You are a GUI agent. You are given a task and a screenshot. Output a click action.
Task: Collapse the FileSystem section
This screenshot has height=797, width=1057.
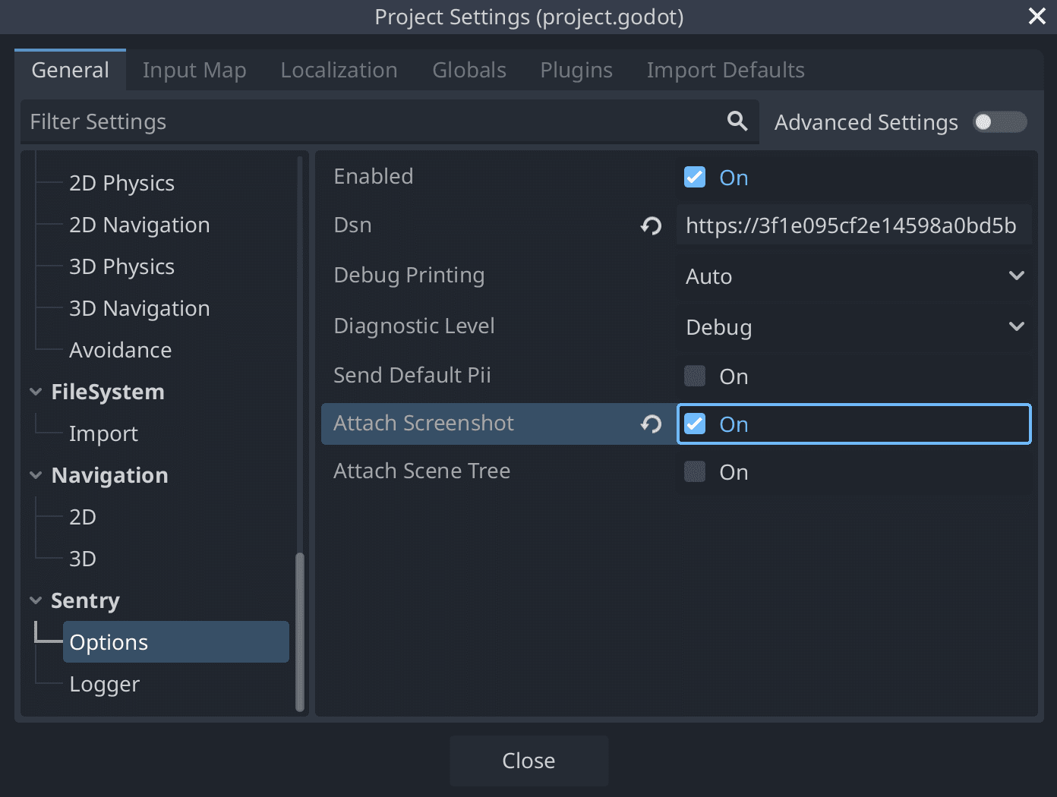36,392
